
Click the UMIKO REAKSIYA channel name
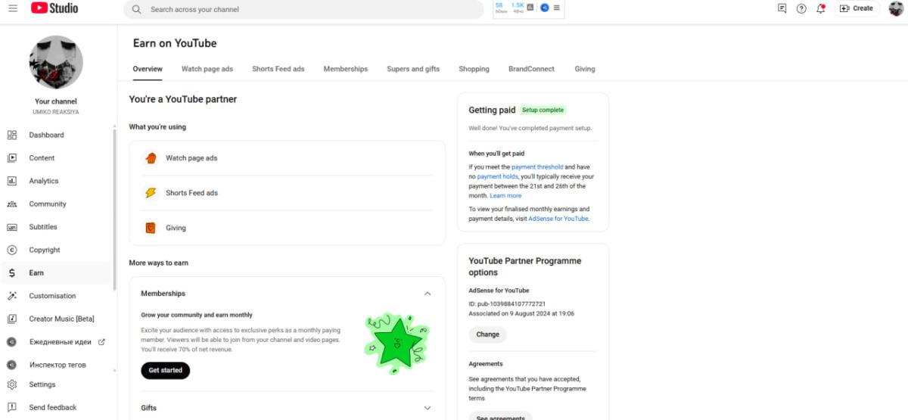56,112
